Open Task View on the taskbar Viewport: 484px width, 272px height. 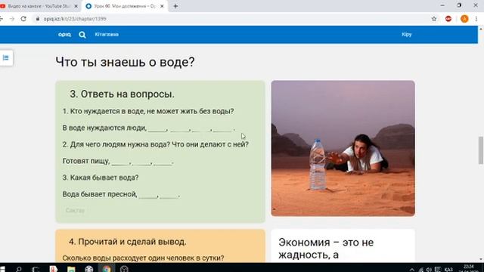tap(36, 269)
